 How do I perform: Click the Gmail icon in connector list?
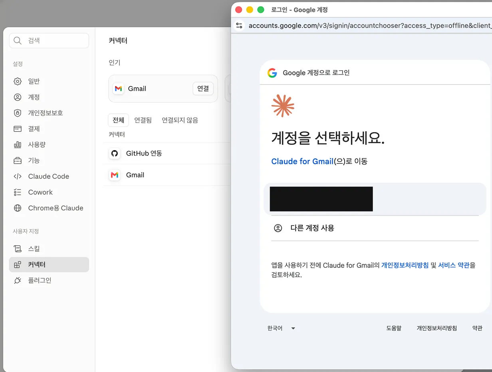click(x=115, y=175)
